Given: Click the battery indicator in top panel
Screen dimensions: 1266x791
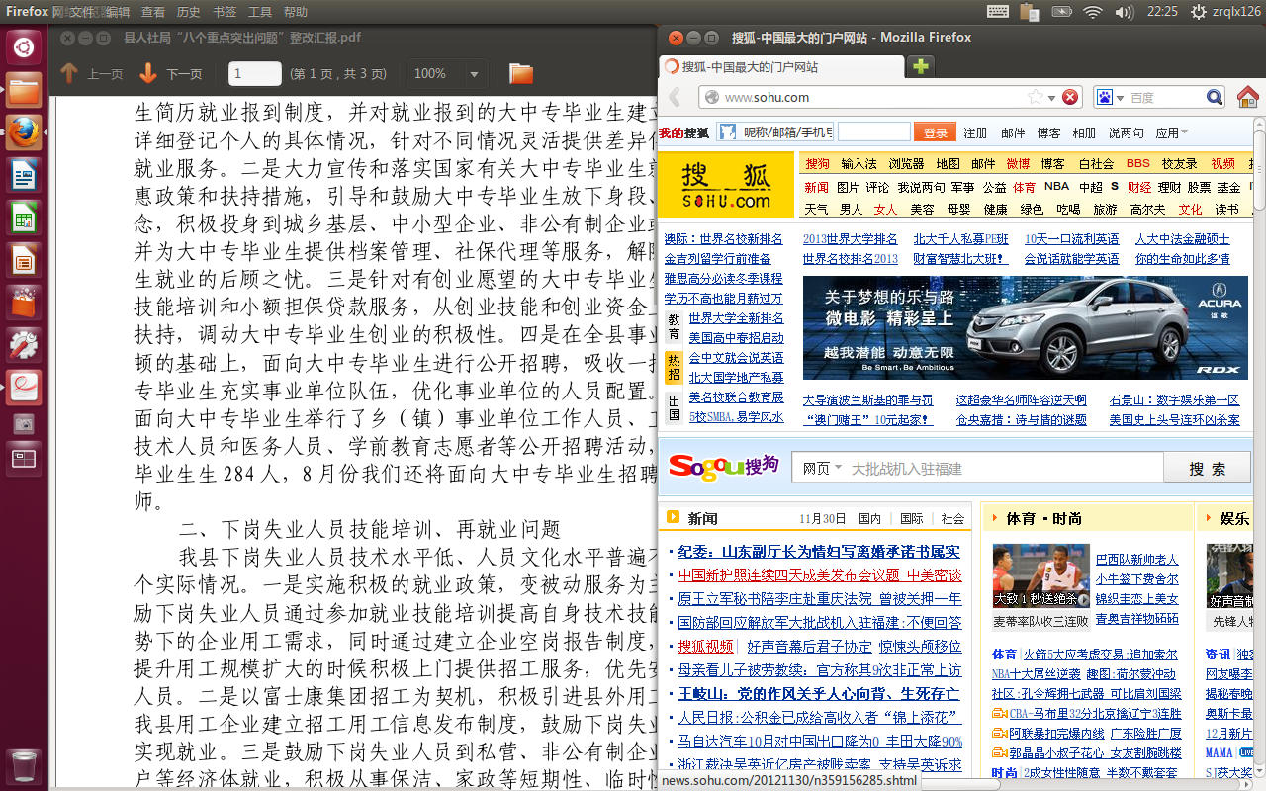Looking at the screenshot, I should 1061,12.
